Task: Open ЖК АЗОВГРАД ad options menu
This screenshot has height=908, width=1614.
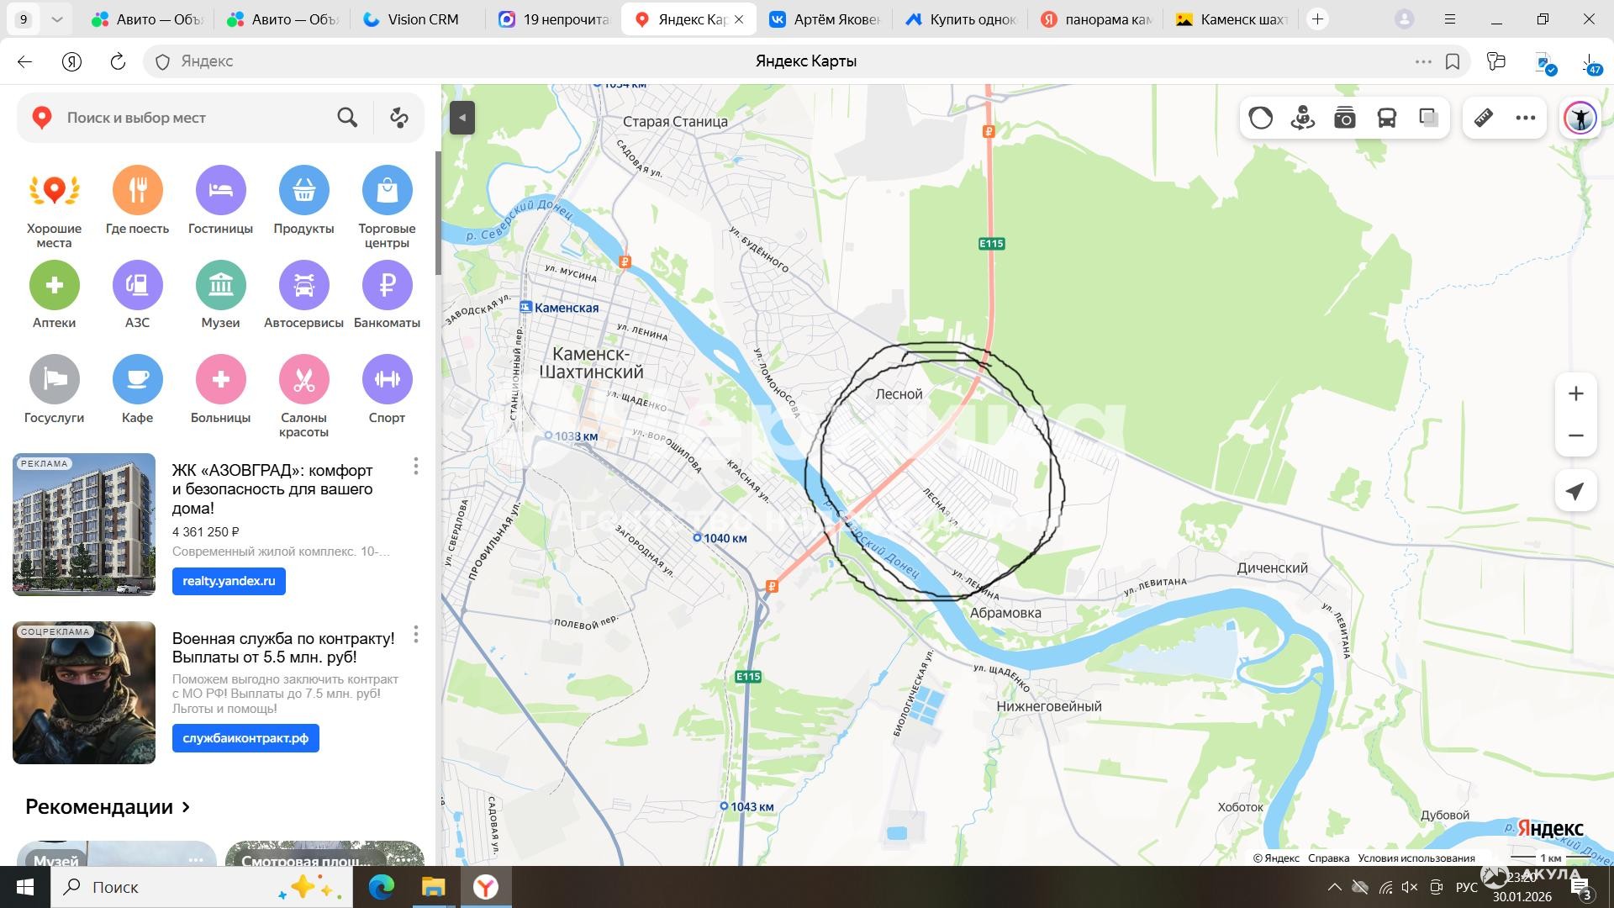Action: tap(415, 467)
